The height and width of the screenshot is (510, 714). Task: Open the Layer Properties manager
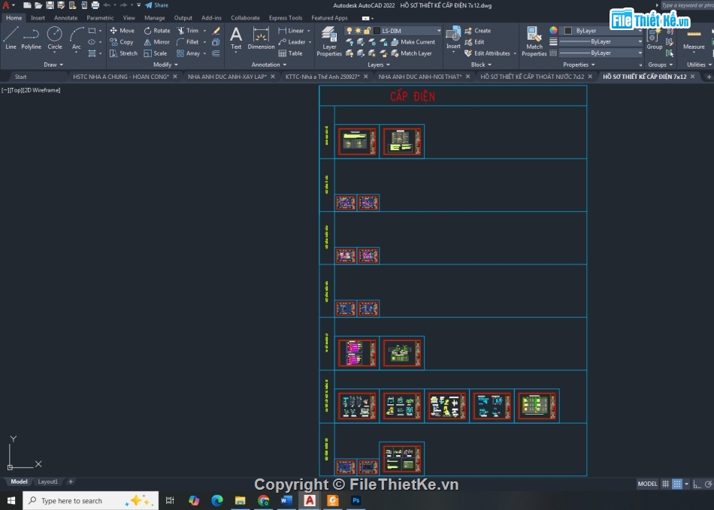pos(329,41)
